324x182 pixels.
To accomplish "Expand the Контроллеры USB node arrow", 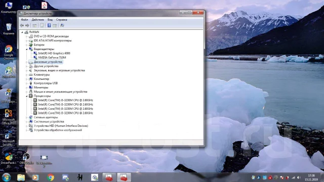I will [26, 83].
